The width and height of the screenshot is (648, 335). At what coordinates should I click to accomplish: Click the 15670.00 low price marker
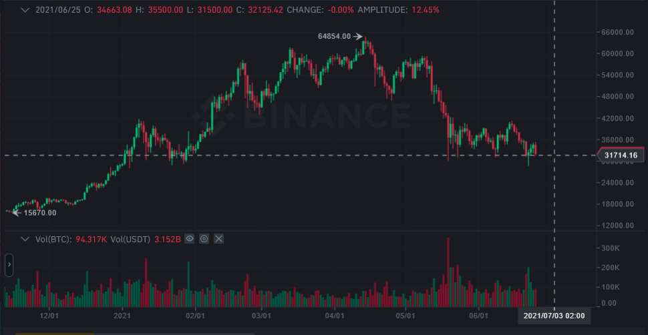(39, 213)
